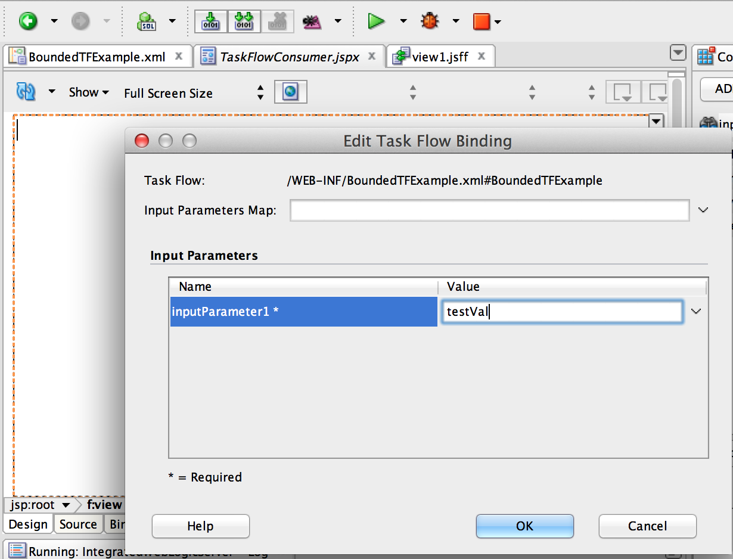This screenshot has height=559, width=733.
Task: Expand the Input Parameters Map dropdown
Action: (x=703, y=210)
